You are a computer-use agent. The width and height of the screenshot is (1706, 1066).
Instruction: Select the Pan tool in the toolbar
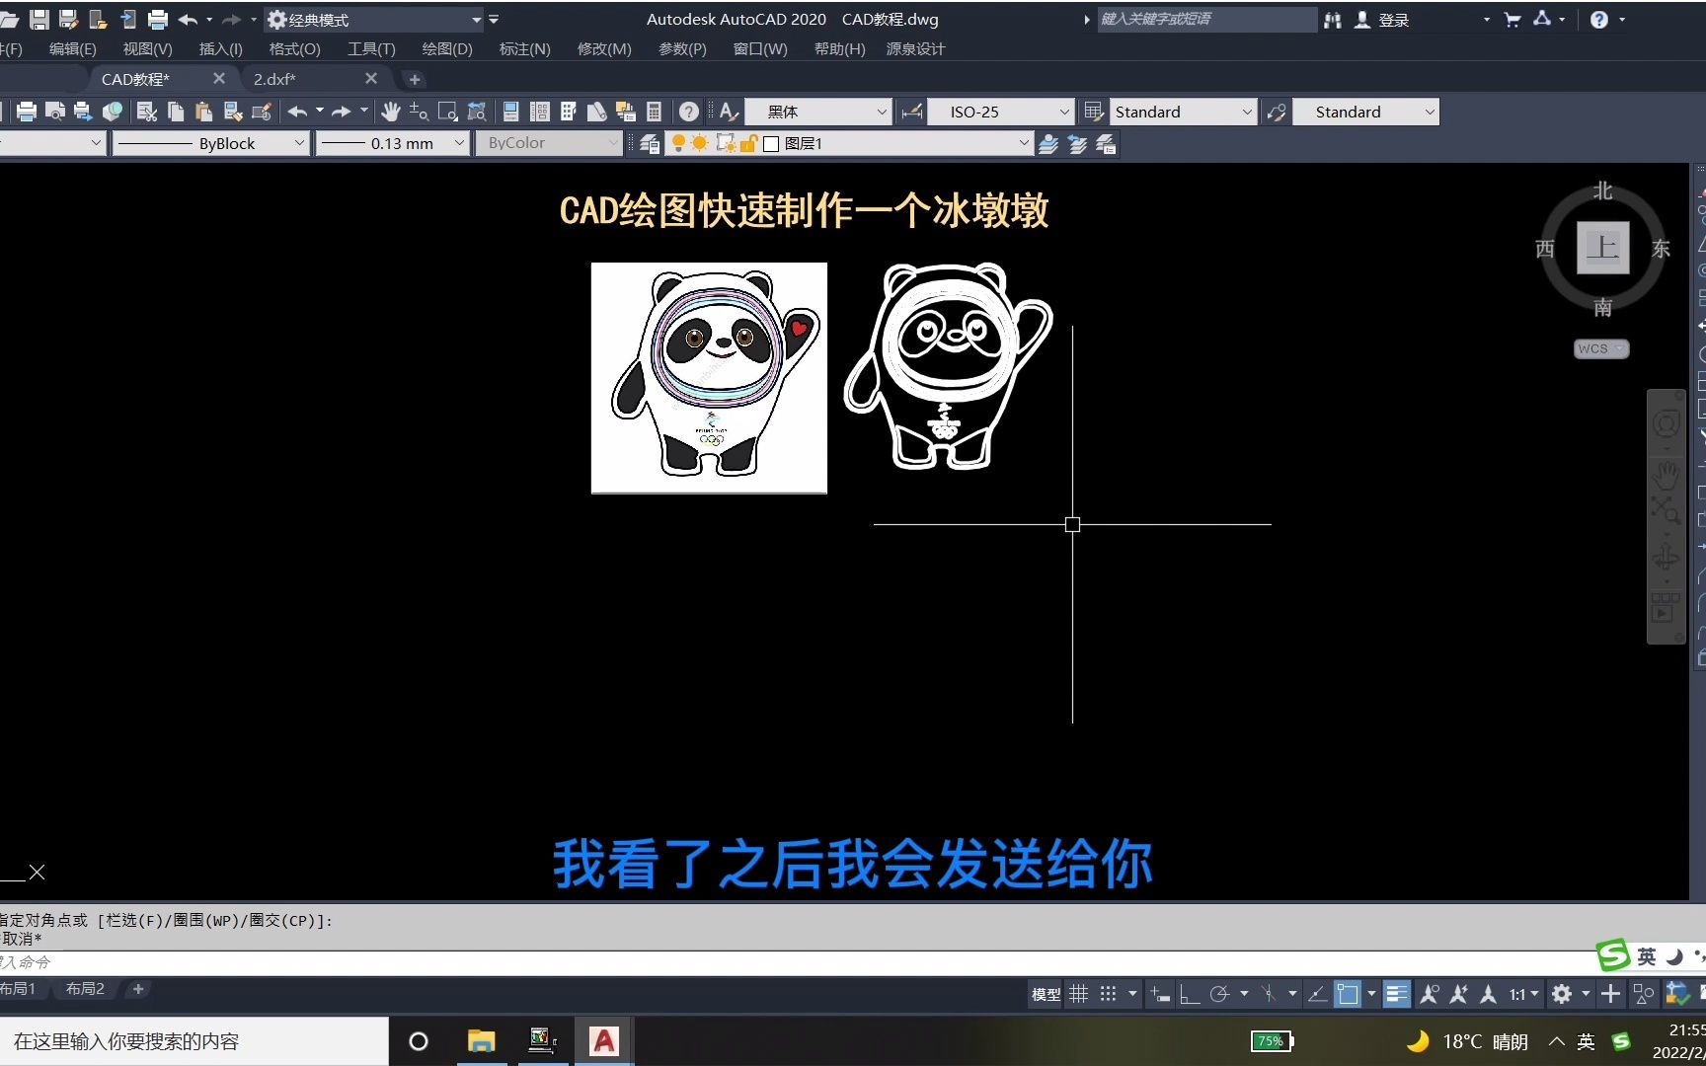click(x=391, y=112)
